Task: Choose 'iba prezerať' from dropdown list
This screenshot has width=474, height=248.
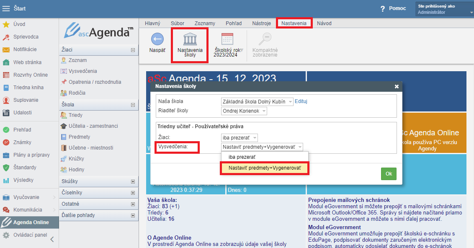Action: (265, 157)
